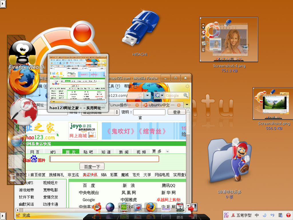Screen dimensions: 293x220
Task: Open the 凤凰网 link
Action: coord(128,192)
